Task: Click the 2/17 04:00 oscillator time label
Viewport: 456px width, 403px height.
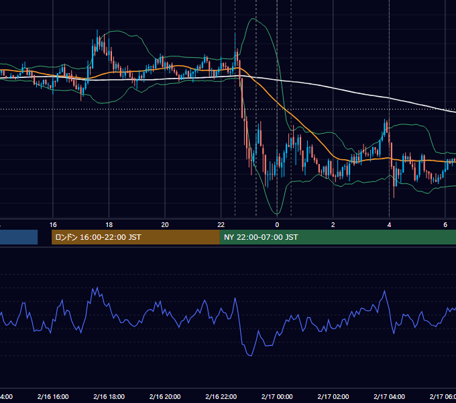Action: pos(389,396)
